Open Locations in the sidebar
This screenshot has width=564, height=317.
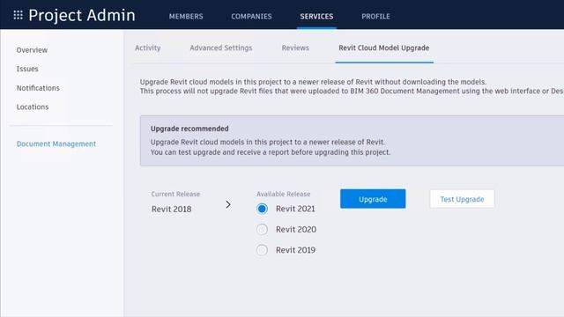[x=33, y=107]
